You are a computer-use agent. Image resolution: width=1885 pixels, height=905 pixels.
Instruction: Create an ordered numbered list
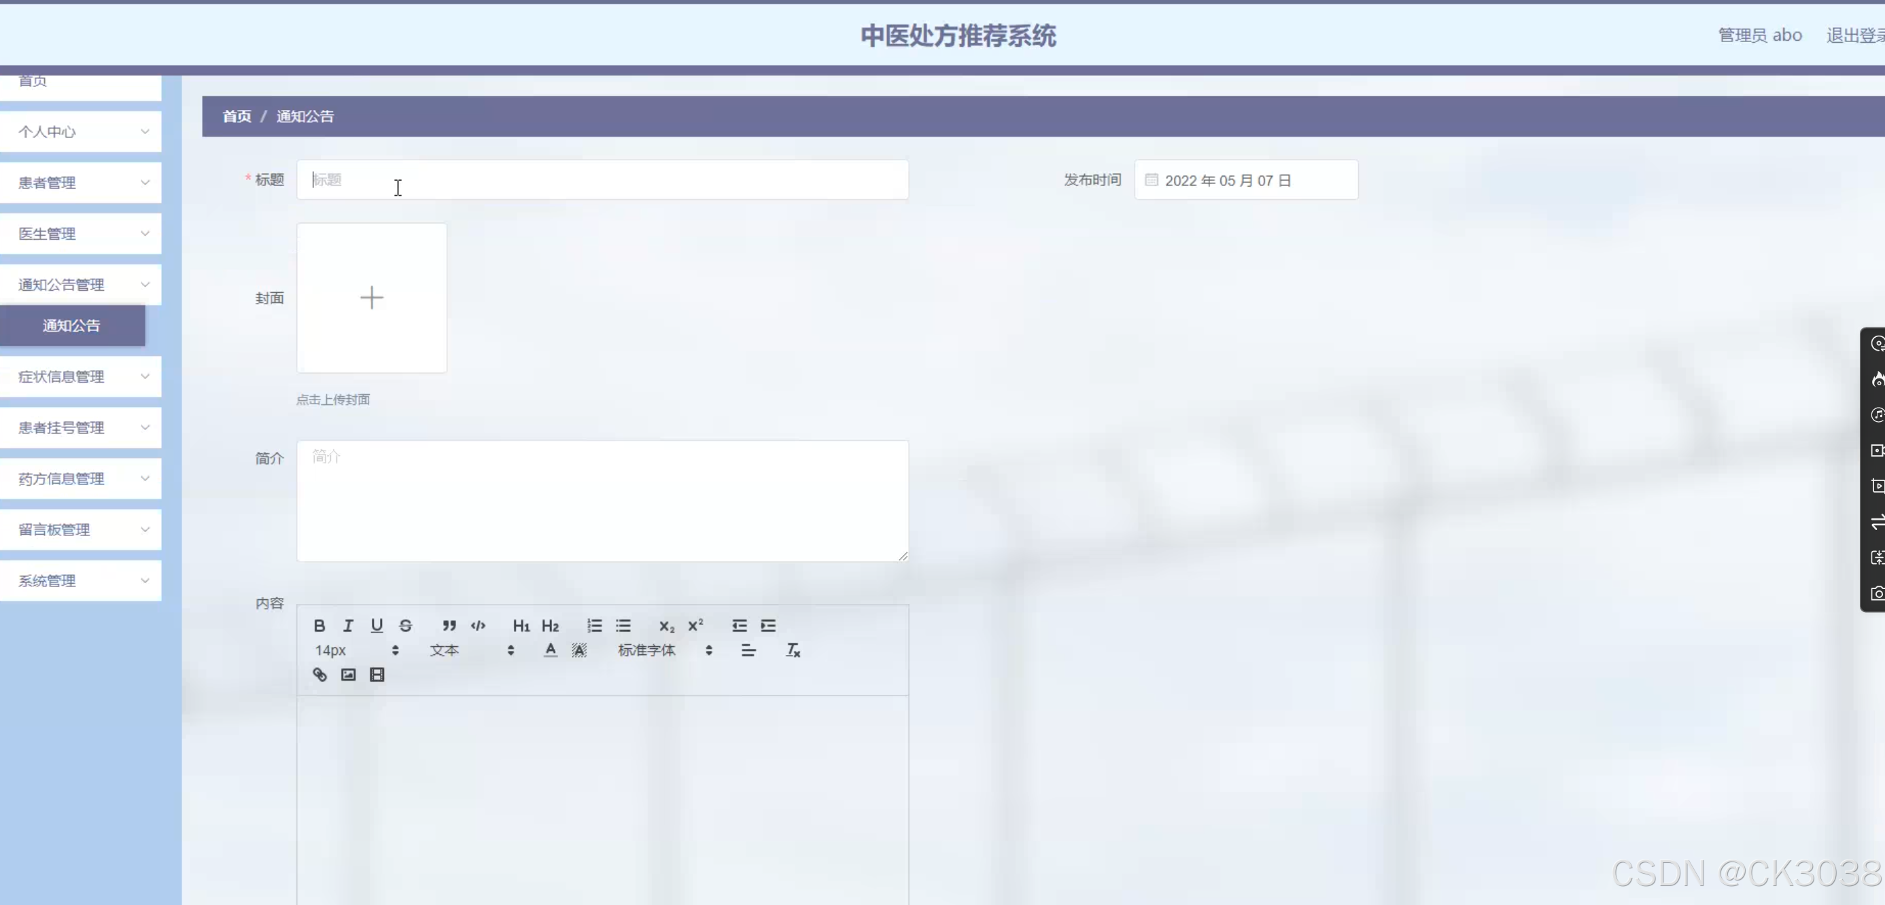coord(594,626)
